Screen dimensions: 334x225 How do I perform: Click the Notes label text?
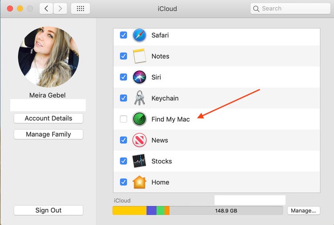tap(160, 56)
